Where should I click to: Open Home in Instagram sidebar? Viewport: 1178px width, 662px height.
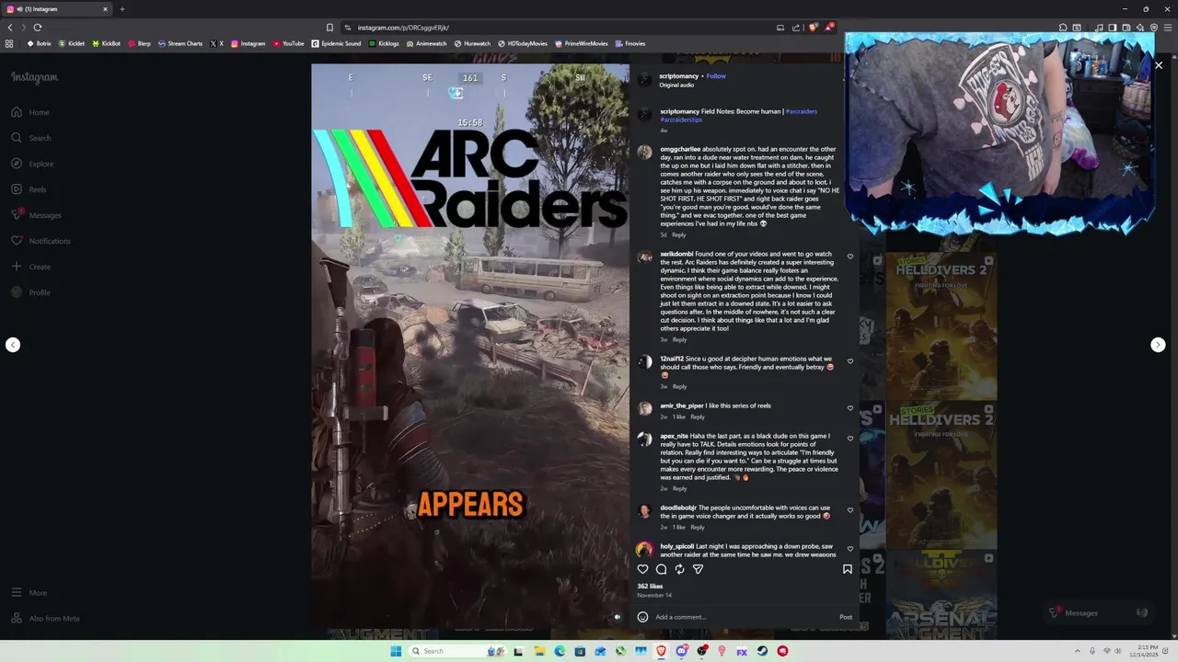tap(30, 112)
